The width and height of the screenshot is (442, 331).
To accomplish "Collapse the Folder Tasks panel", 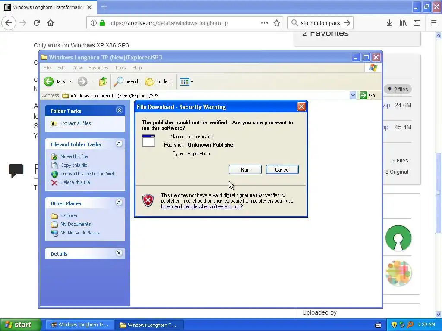I will [x=119, y=110].
